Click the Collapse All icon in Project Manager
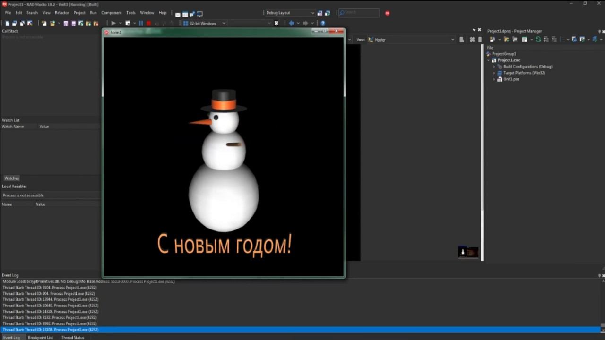605x340 pixels. pos(553,40)
